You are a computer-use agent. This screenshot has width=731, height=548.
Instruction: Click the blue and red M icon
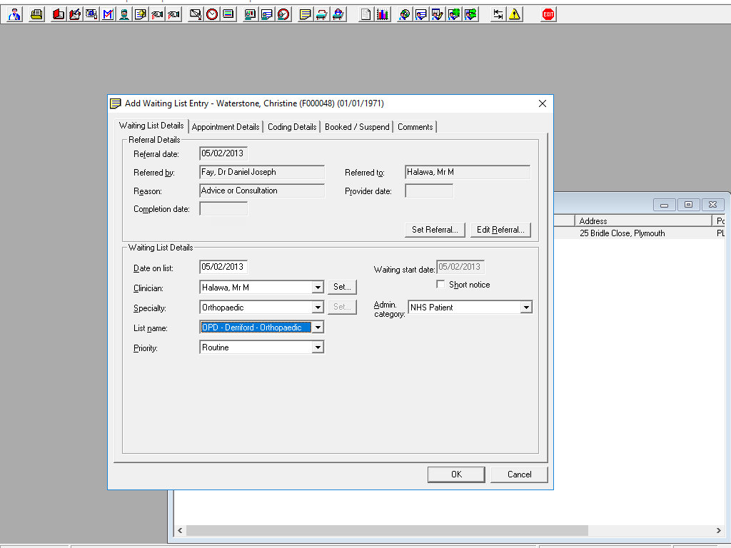[x=108, y=14]
